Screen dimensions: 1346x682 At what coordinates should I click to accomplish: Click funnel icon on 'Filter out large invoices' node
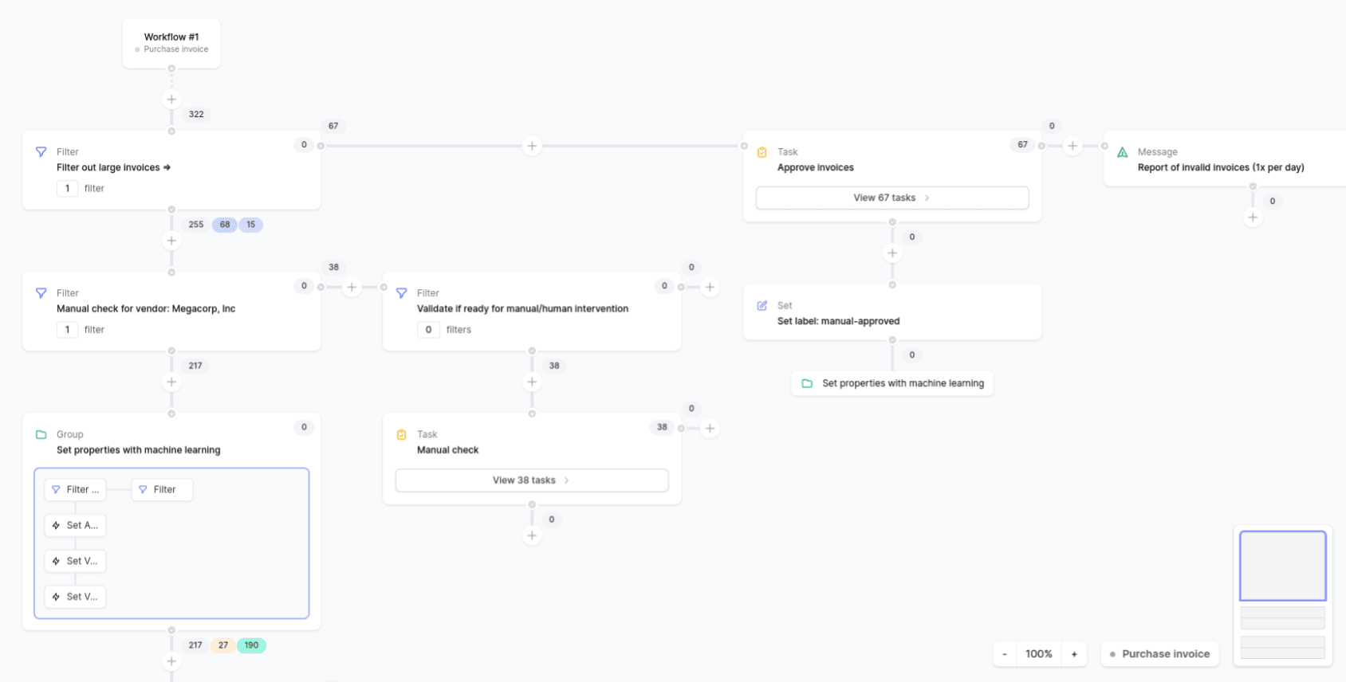tap(41, 151)
